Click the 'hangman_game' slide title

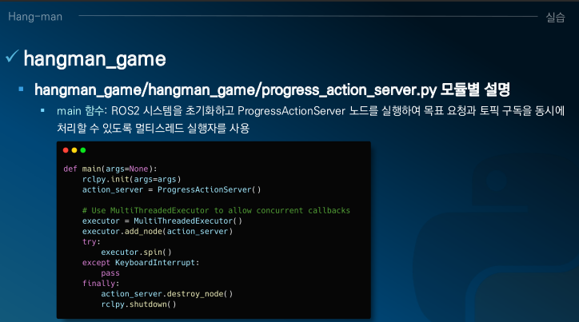pos(95,58)
